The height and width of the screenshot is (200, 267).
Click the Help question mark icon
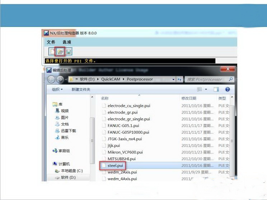click(227, 89)
